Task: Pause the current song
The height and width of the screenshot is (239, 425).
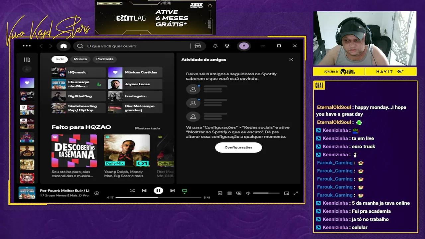Action: tap(158, 191)
